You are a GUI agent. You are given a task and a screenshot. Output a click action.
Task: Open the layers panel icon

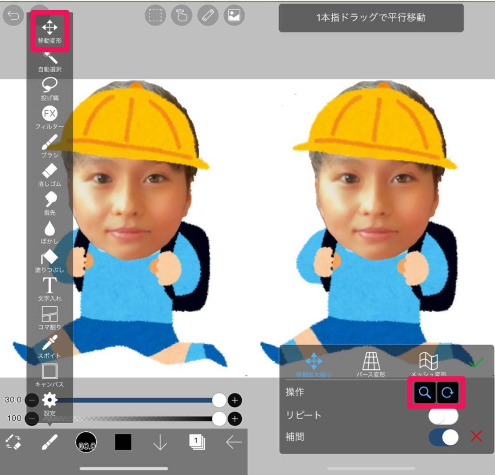tap(197, 442)
